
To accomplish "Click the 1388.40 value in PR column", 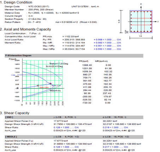I will pos(87,65).
